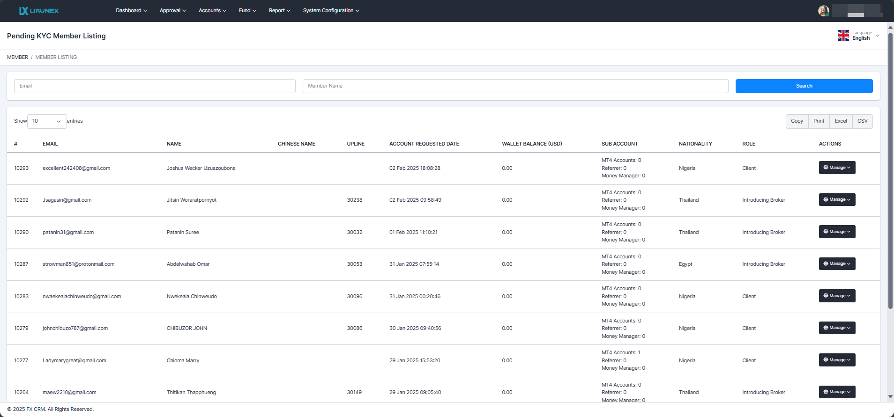This screenshot has width=894, height=417.
Task: Click the MEMBER breadcrumb link
Action: click(17, 58)
